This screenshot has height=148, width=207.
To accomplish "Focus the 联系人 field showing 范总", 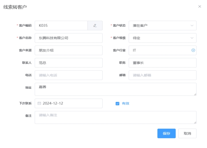I will pyautogui.click(x=68, y=63).
